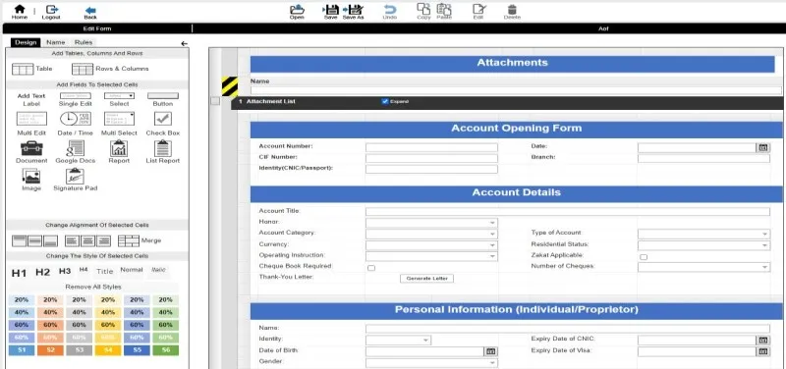
Task: Apply the green S6 color swatch
Action: tap(165, 350)
